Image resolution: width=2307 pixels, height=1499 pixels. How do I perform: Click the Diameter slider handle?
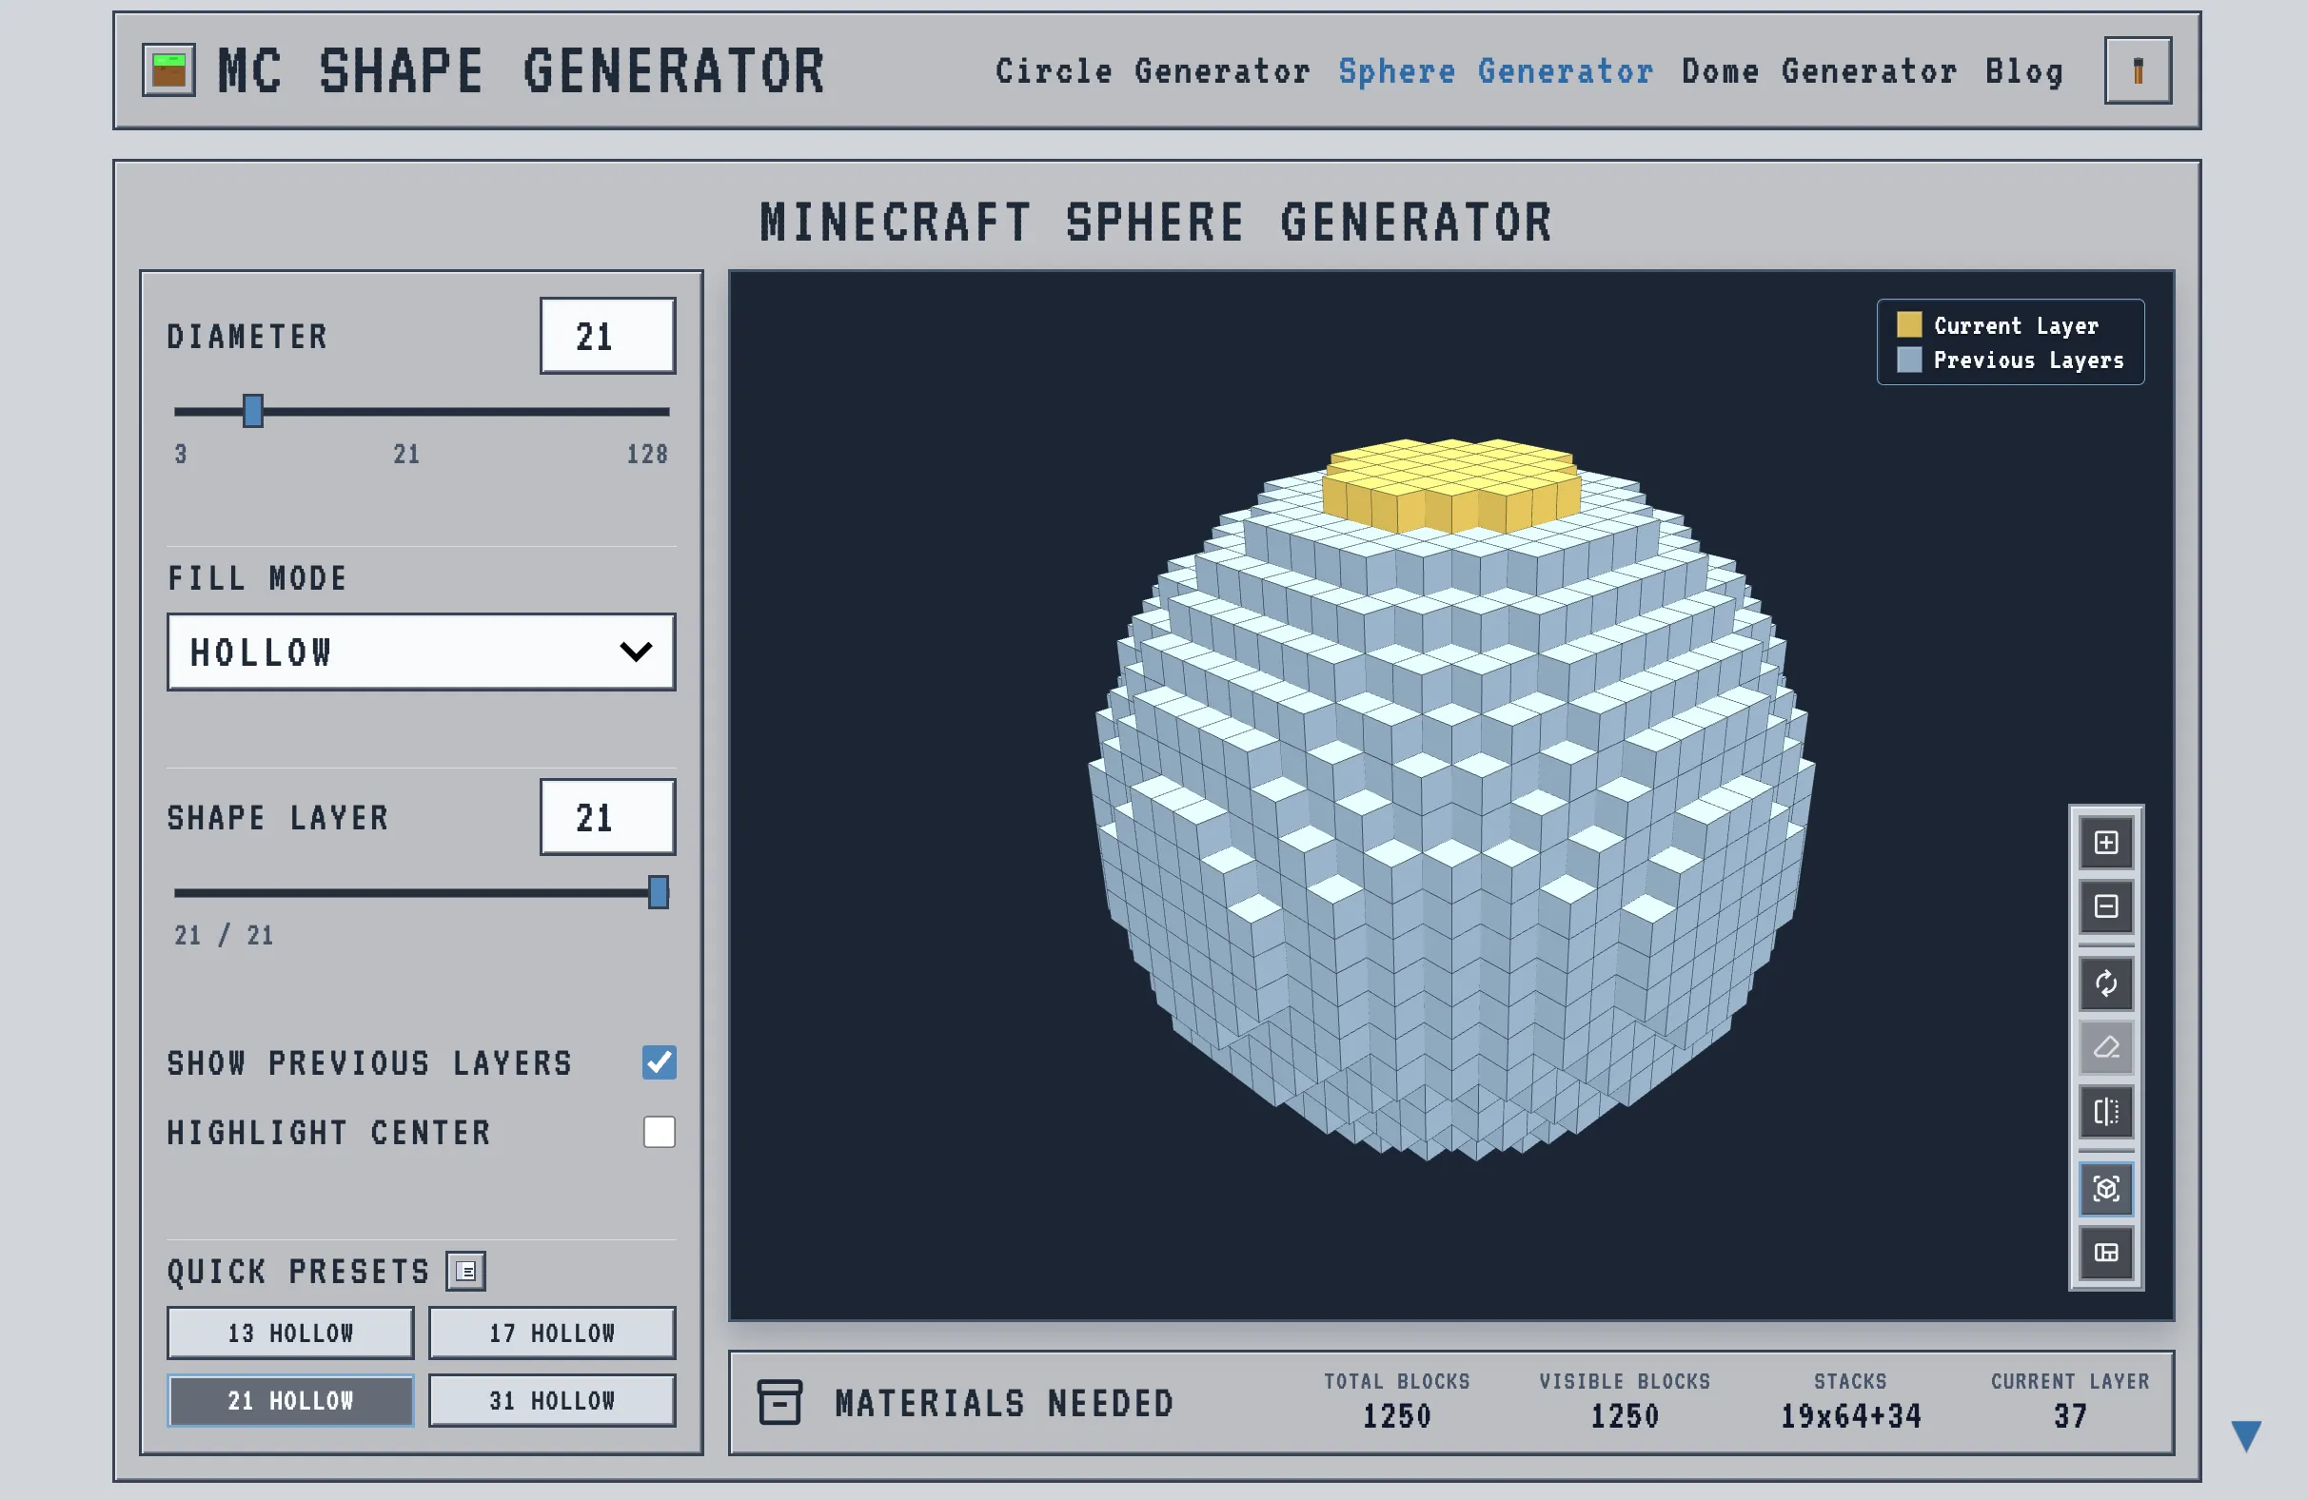253,411
